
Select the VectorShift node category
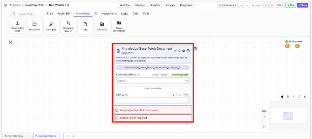pyautogui.click(x=64, y=14)
